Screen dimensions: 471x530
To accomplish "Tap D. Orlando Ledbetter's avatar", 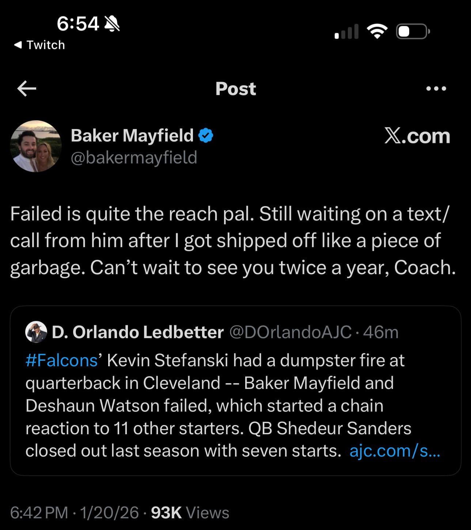I will (x=36, y=332).
